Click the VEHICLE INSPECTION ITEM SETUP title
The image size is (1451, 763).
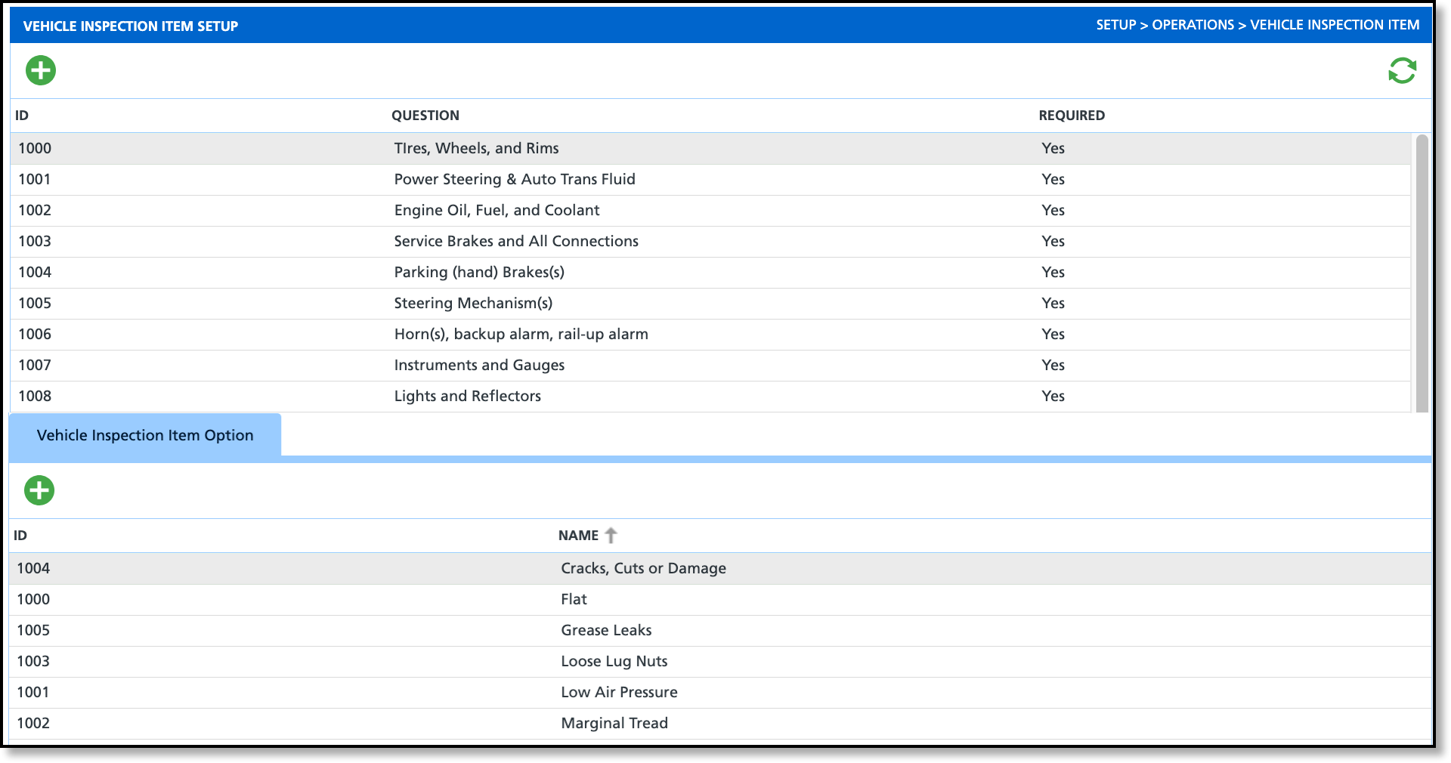click(x=131, y=26)
